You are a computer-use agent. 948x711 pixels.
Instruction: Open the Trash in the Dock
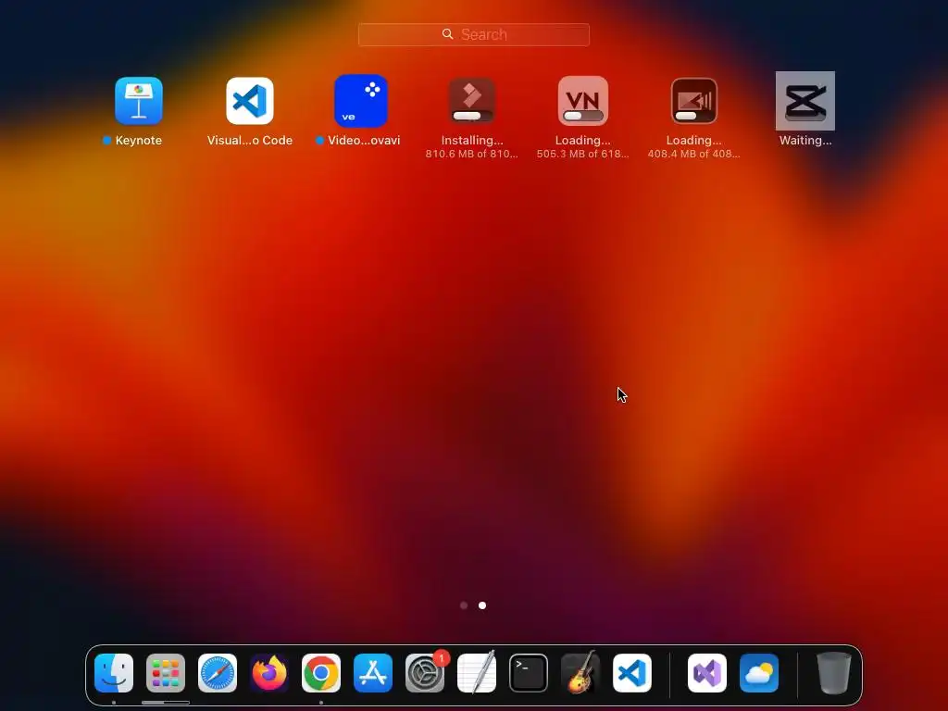834,673
